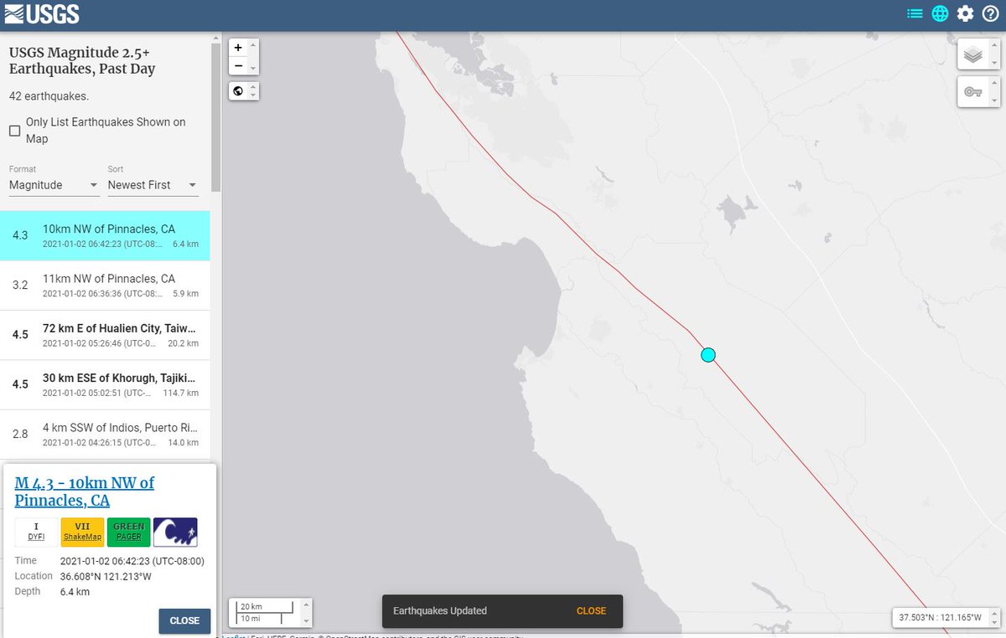
Task: Select 72 km E of Hualien City earthquake
Action: [x=105, y=335]
